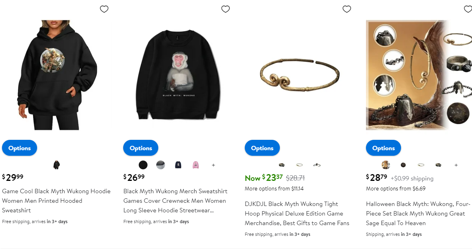Select the black hoodie variant swatch
The width and height of the screenshot is (472, 249).
click(57, 165)
